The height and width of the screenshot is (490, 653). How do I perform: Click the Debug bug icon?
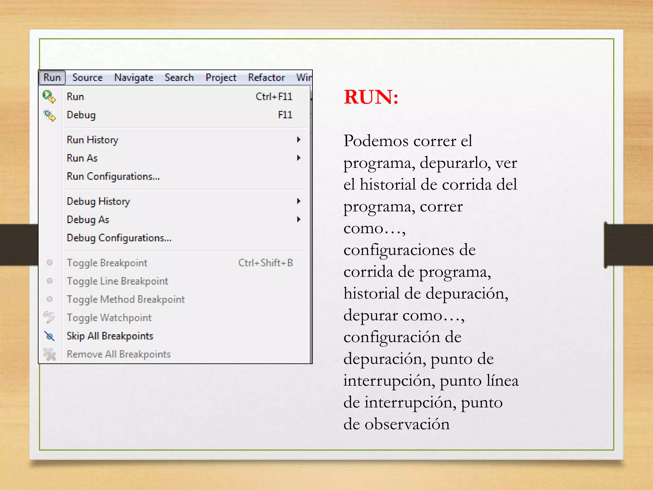pos(49,115)
